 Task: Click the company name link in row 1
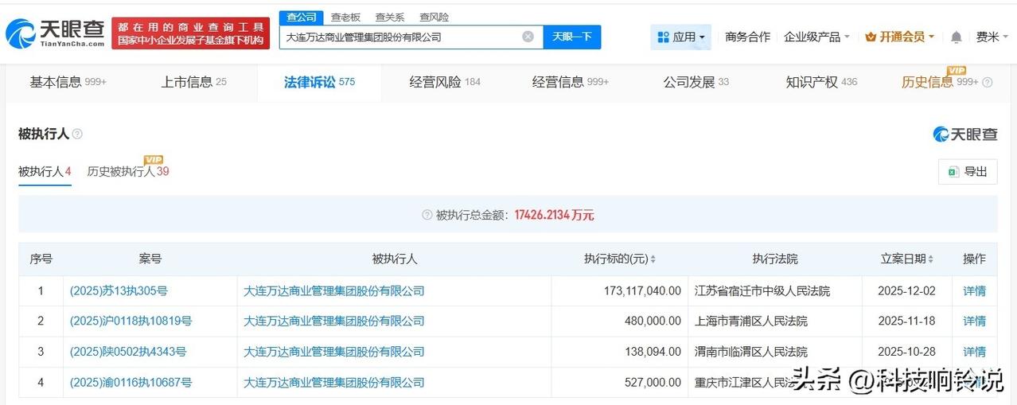[334, 291]
